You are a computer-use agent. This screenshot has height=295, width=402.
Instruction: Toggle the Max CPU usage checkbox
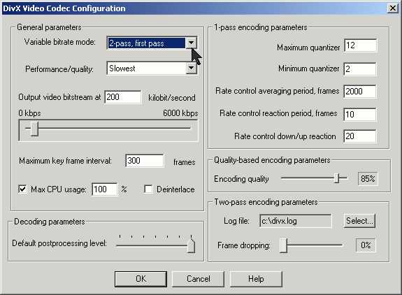[22, 189]
